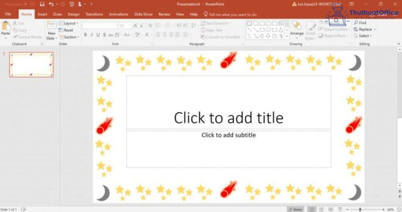Expand the shapes gallery More arrow
The image size is (402, 212).
287,36
